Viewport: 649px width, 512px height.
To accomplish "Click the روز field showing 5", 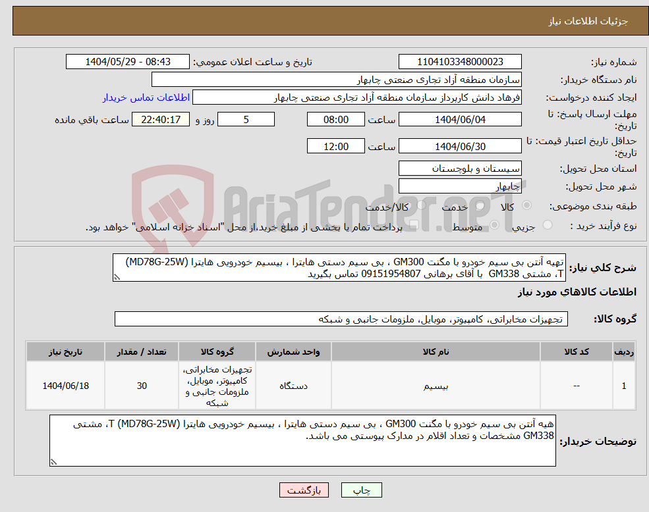I will pyautogui.click(x=246, y=119).
